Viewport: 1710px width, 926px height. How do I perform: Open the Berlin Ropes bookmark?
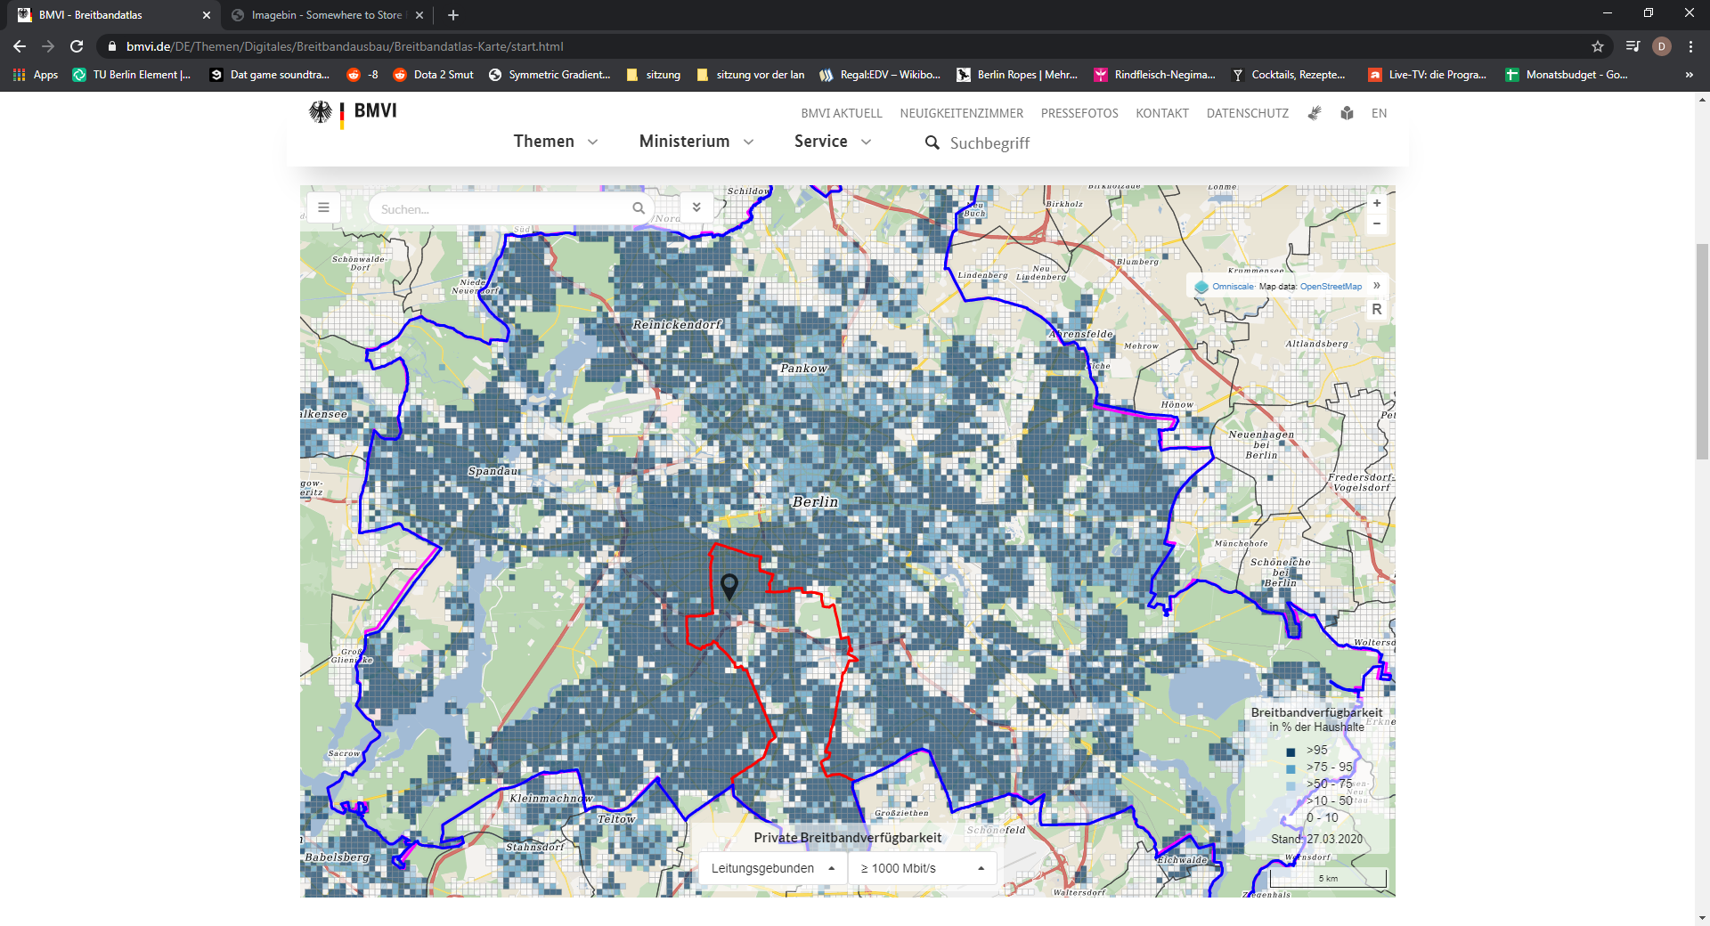tap(1017, 75)
